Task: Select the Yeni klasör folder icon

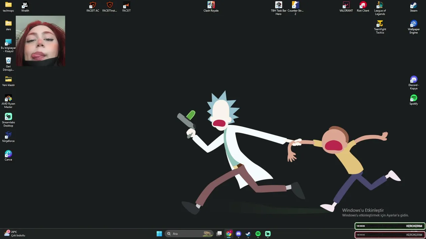Action: click(8, 81)
